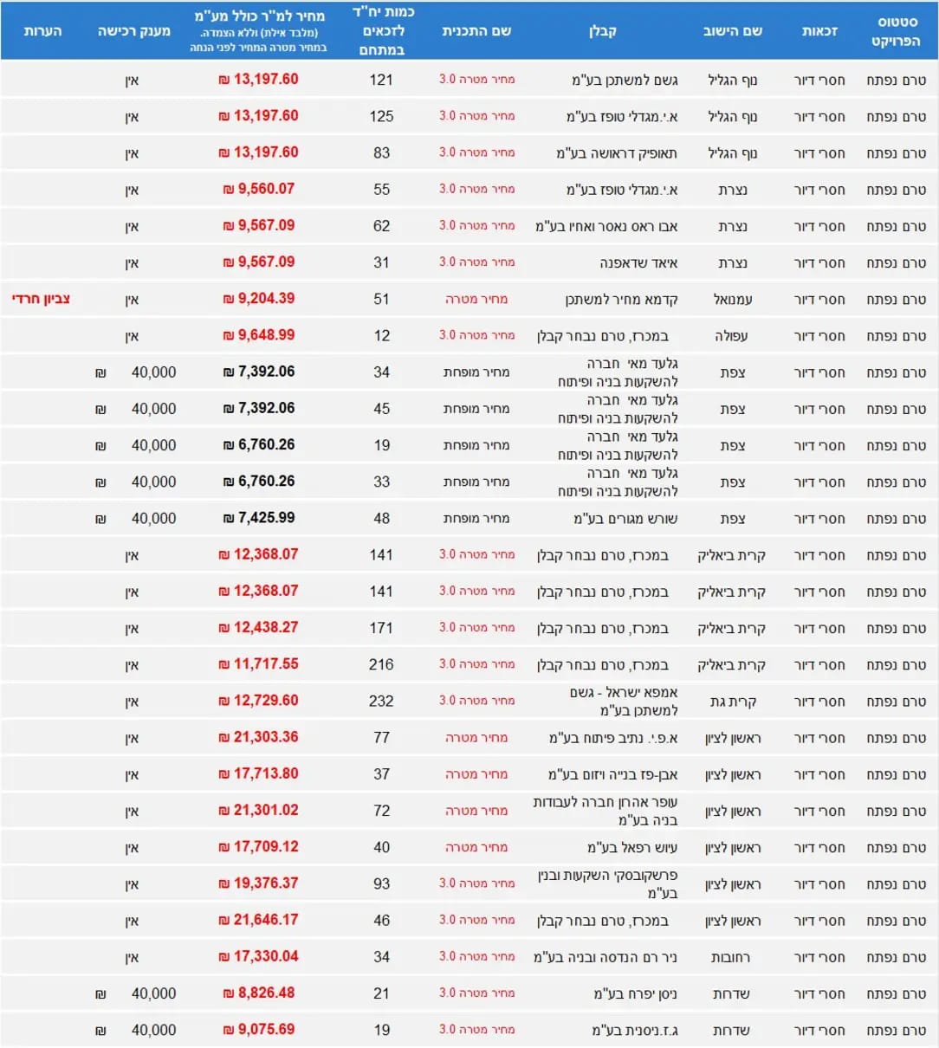The image size is (939, 1048).
Task: Select contractor 'איאד שדאפנה' cell
Action: [638, 262]
